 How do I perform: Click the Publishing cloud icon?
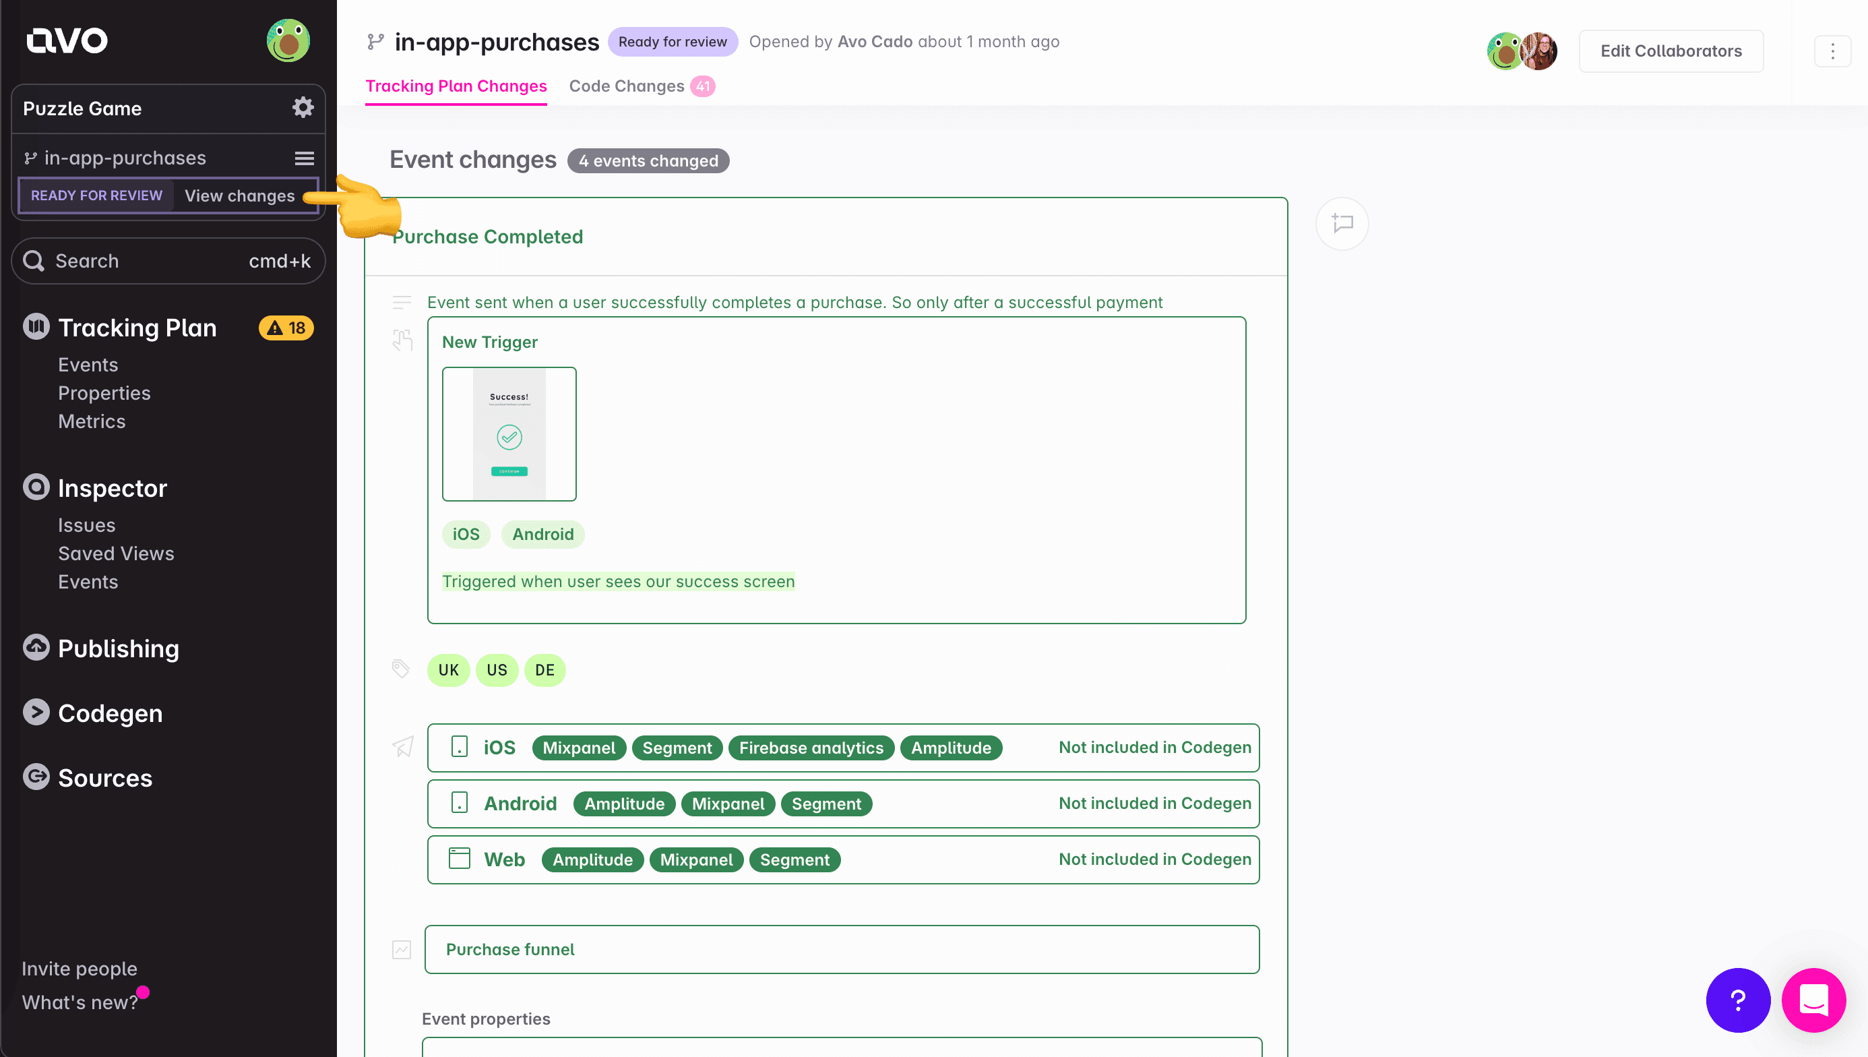pos(36,648)
